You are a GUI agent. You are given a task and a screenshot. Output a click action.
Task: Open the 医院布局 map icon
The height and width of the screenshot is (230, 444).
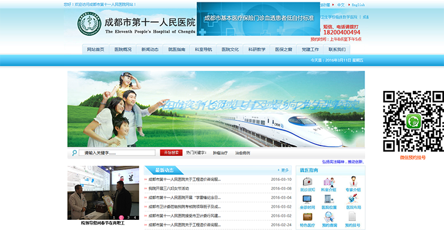click(x=353, y=199)
